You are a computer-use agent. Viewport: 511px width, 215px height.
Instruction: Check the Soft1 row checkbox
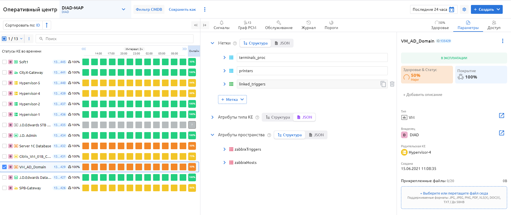(4, 62)
